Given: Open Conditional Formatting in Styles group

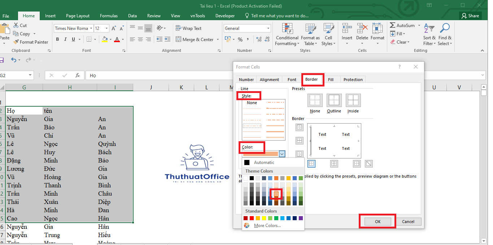Looking at the screenshot, I should click(x=287, y=35).
